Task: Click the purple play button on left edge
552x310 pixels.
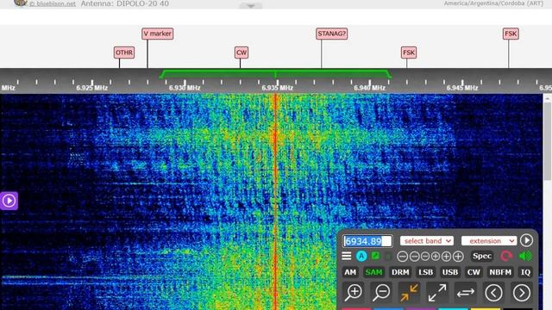Action: coord(9,201)
